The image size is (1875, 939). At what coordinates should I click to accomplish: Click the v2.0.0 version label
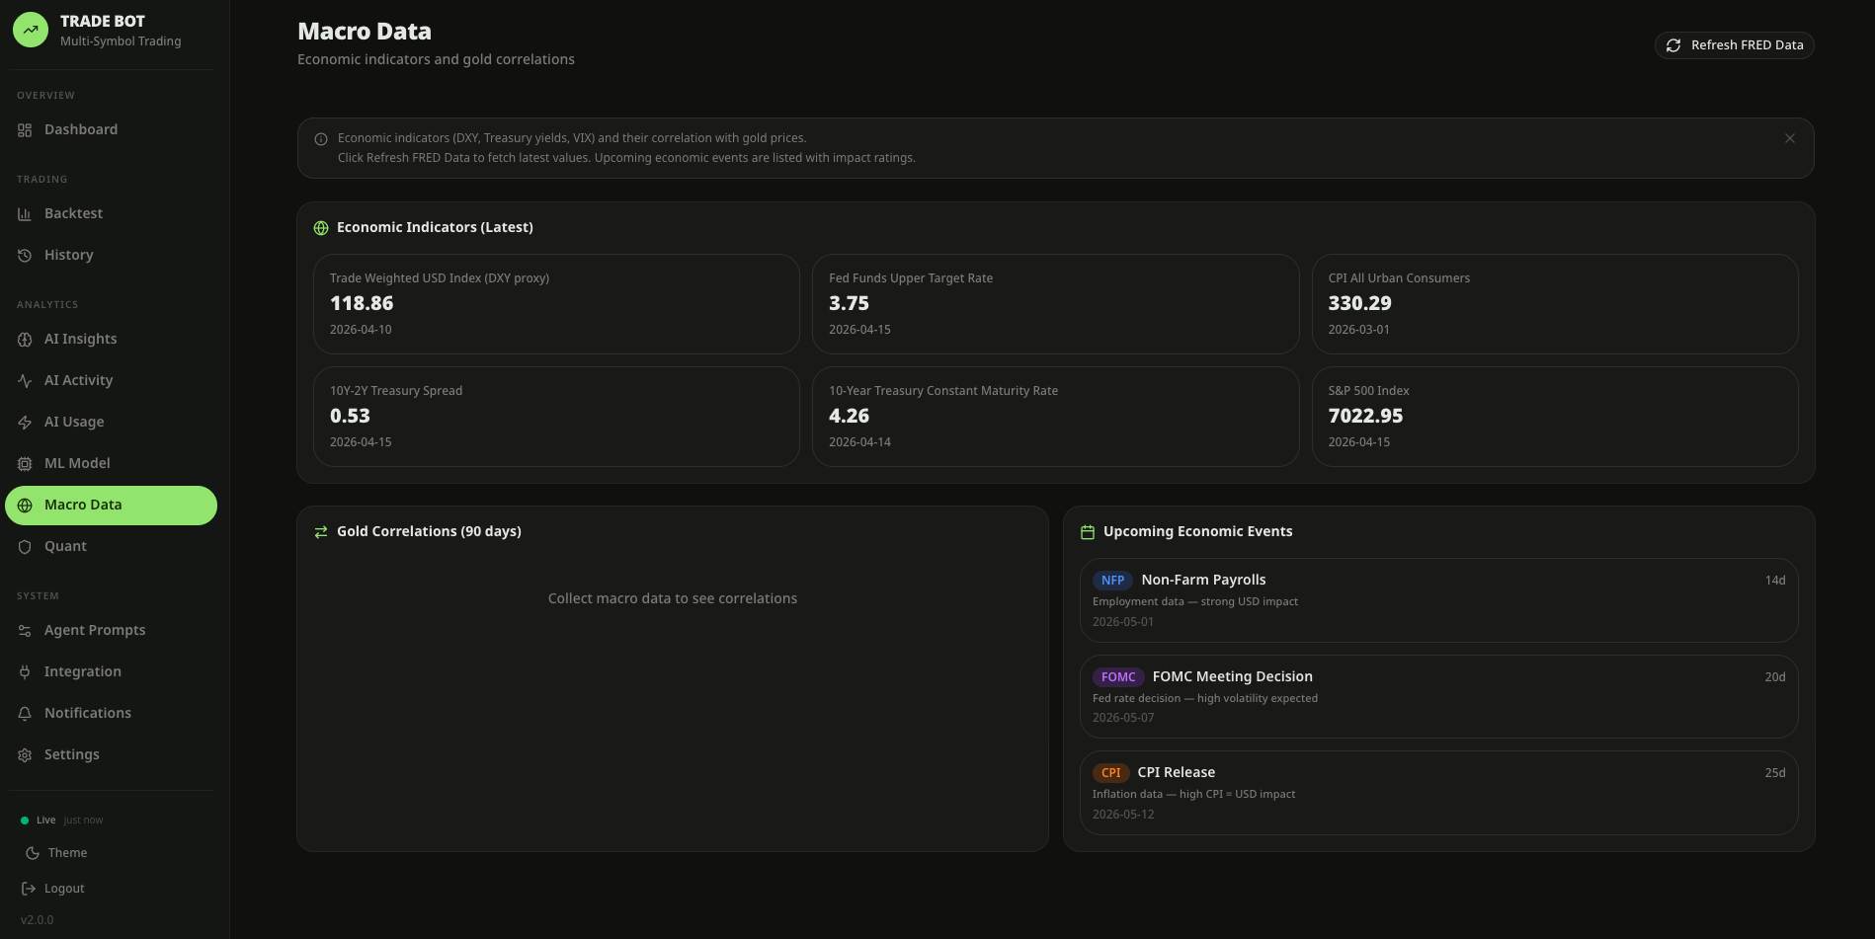pyautogui.click(x=38, y=920)
